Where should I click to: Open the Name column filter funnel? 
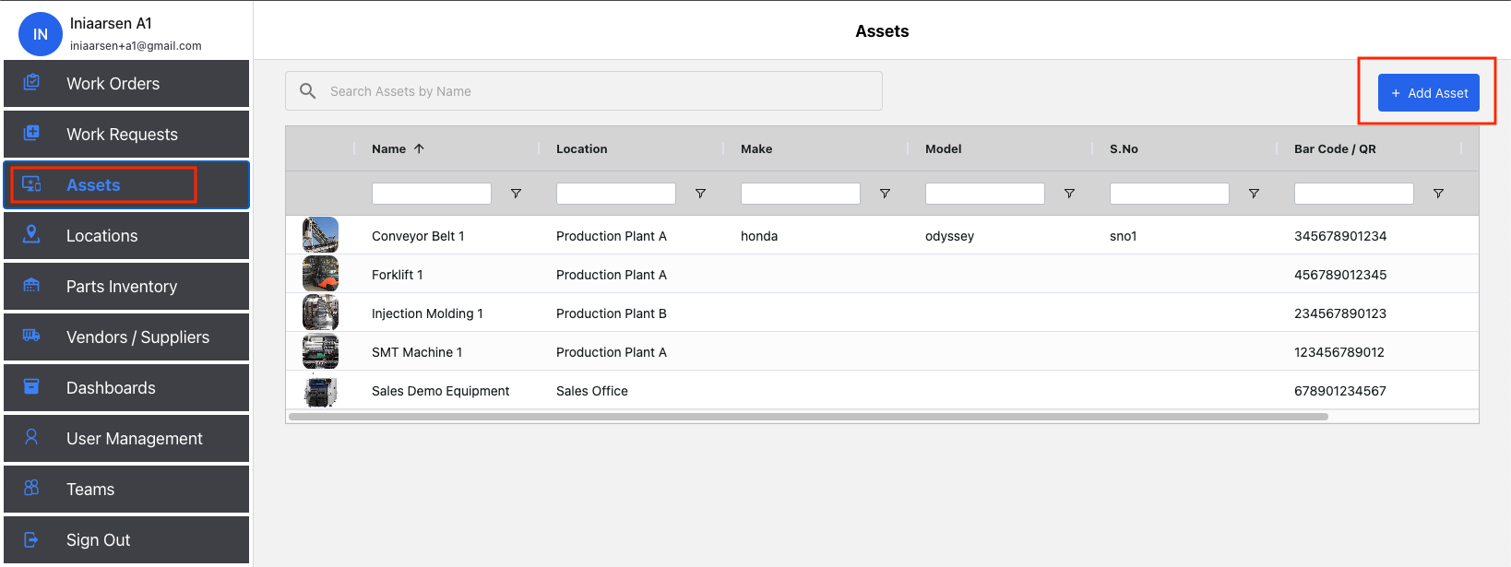point(516,194)
